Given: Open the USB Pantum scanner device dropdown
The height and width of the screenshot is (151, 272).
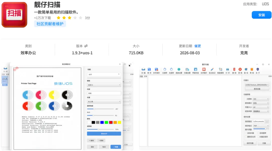Looking at the screenshot, I should 257,85.
